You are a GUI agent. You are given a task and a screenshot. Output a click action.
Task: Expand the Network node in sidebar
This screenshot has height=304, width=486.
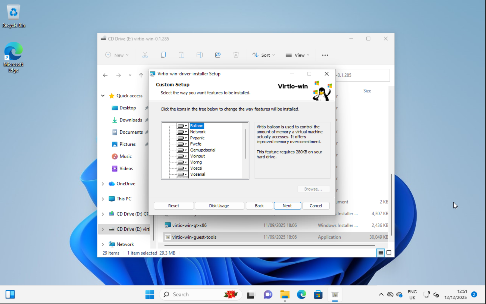tap(103, 244)
